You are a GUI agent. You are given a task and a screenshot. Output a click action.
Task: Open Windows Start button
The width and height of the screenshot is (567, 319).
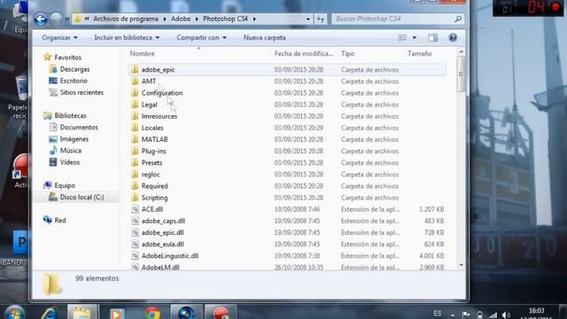[14, 313]
